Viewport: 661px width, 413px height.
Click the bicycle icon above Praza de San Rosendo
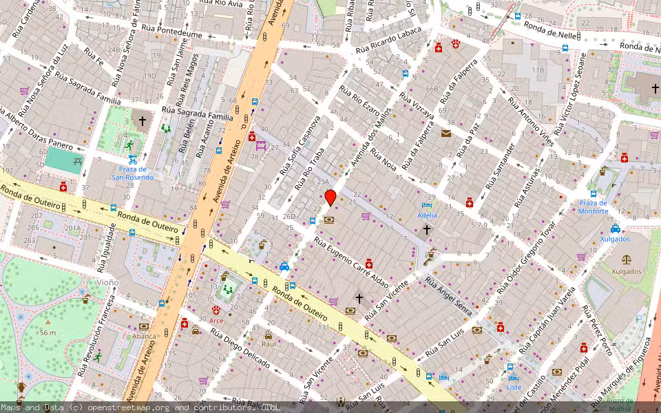pos(133,160)
